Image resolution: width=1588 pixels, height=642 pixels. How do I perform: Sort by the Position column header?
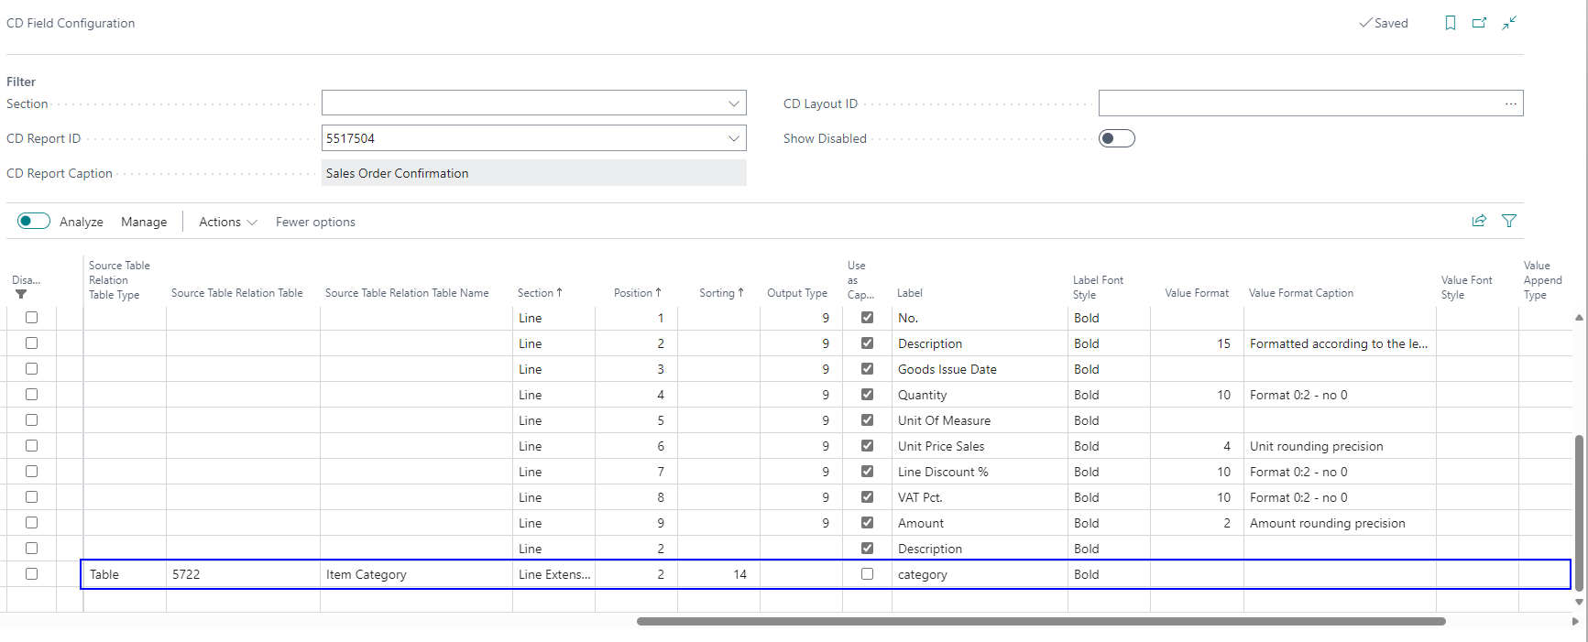point(638,293)
